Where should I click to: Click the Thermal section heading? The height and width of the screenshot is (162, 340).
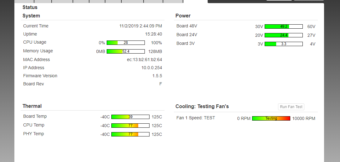click(x=32, y=106)
